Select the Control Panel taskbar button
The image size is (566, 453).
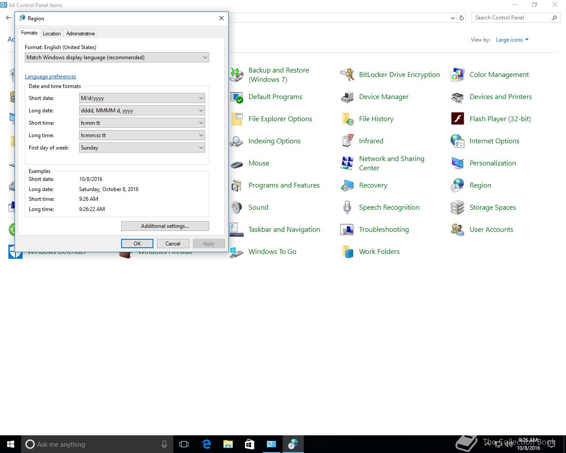tap(271, 444)
